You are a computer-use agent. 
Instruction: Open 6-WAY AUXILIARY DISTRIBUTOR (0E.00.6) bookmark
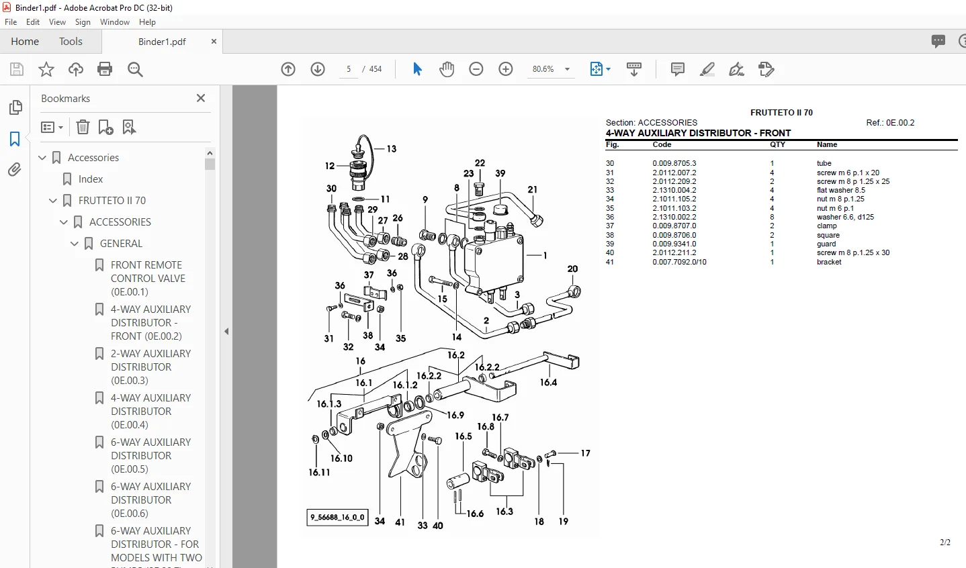(x=150, y=500)
